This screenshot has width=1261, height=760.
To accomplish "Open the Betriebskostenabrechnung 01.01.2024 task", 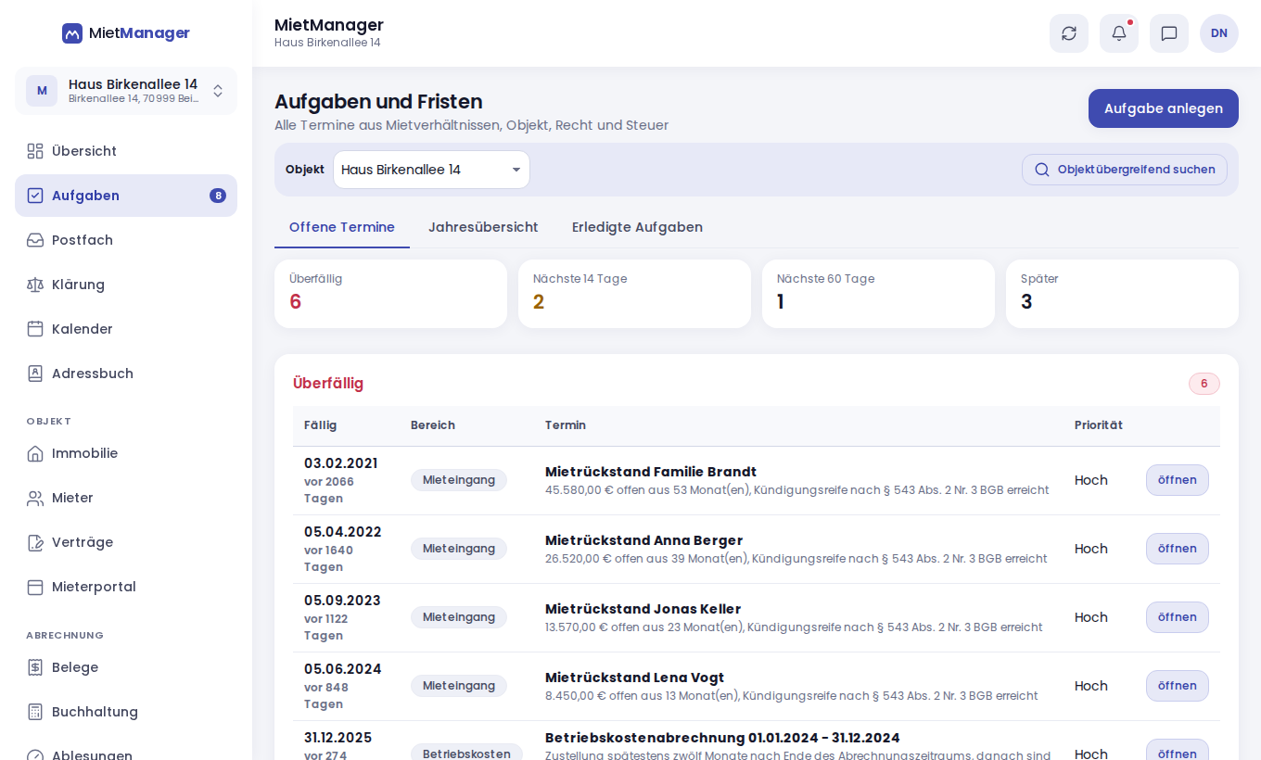I will (1178, 751).
